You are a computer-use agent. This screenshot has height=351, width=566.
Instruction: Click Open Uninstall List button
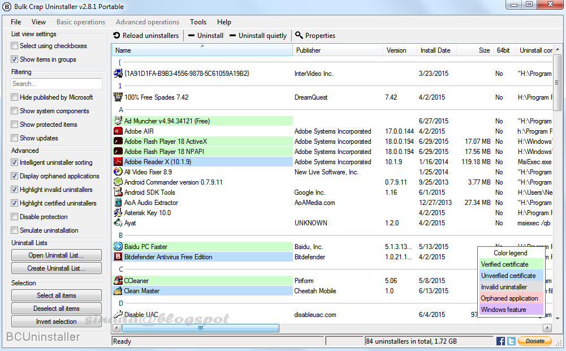tap(57, 255)
